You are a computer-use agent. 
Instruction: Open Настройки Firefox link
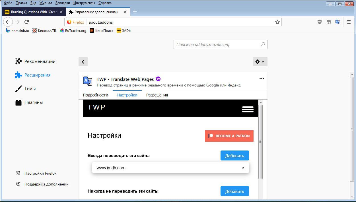tap(36, 173)
